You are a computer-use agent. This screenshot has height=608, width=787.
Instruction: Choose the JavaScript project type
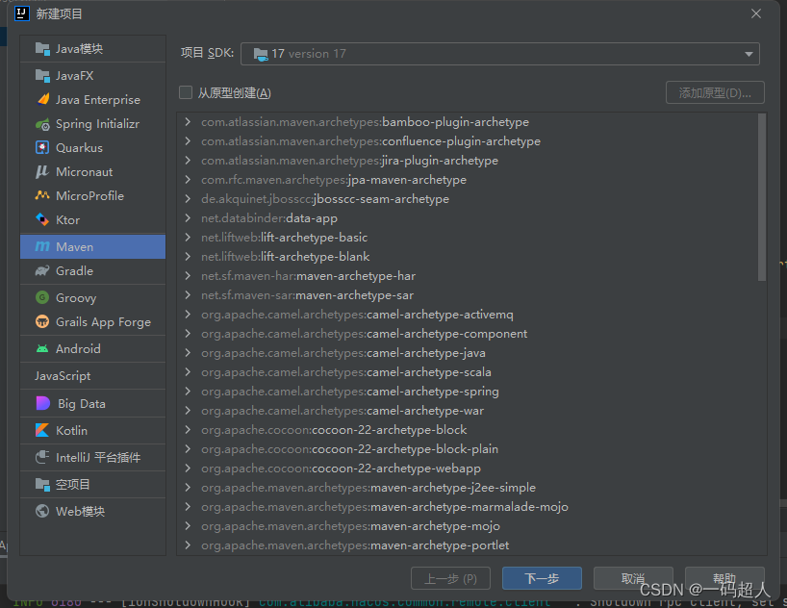(93, 375)
